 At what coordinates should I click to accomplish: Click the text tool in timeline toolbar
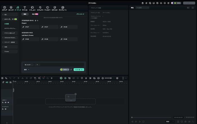pyautogui.click(x=35, y=78)
